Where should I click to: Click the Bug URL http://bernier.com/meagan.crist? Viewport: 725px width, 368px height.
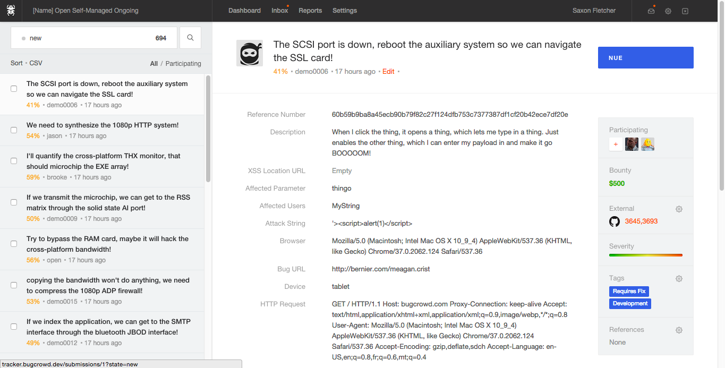381,269
